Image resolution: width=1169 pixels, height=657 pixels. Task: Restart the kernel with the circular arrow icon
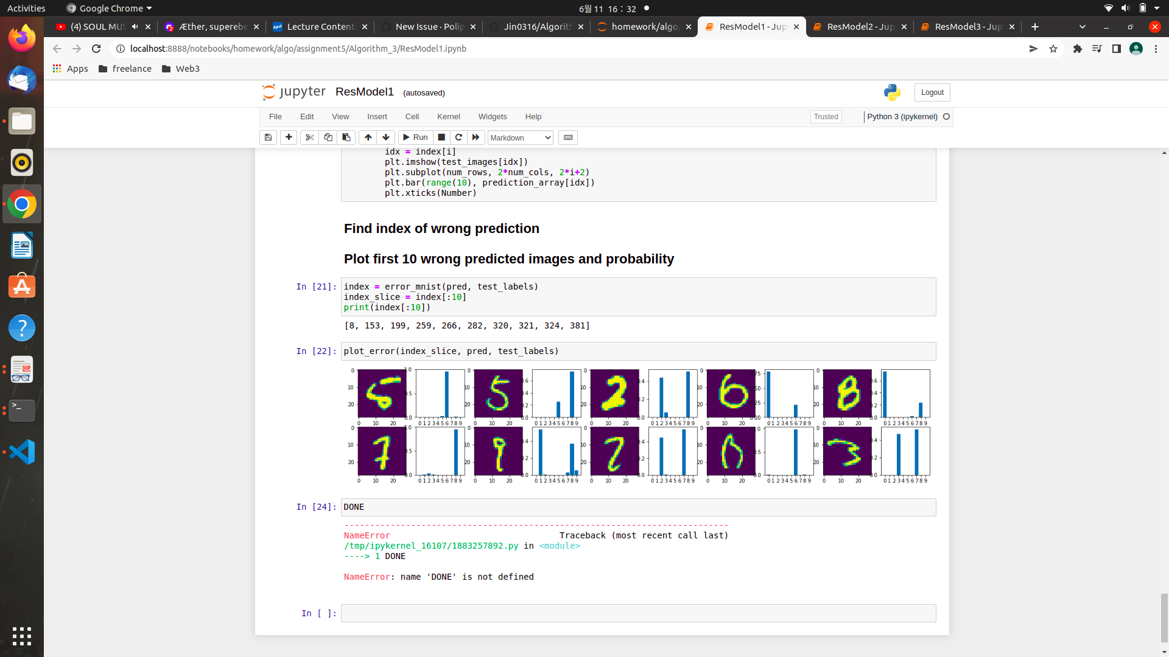pyautogui.click(x=458, y=137)
